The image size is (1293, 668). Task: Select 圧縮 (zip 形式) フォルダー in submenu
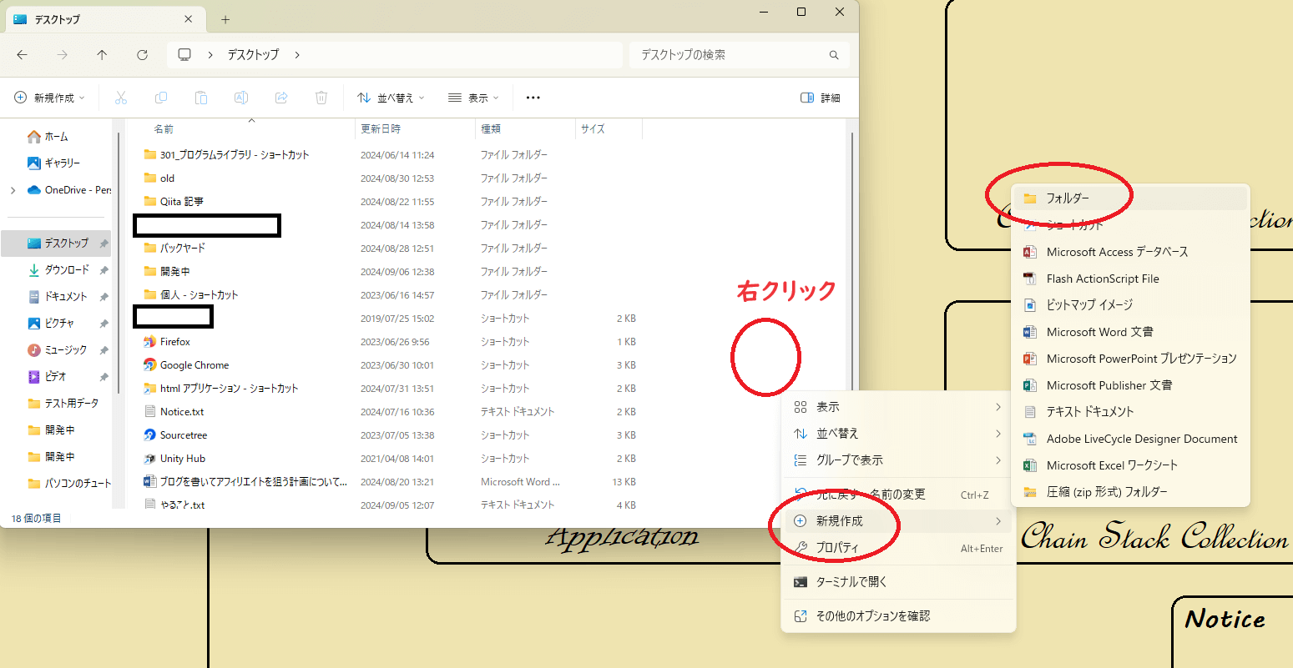[x=1130, y=492]
